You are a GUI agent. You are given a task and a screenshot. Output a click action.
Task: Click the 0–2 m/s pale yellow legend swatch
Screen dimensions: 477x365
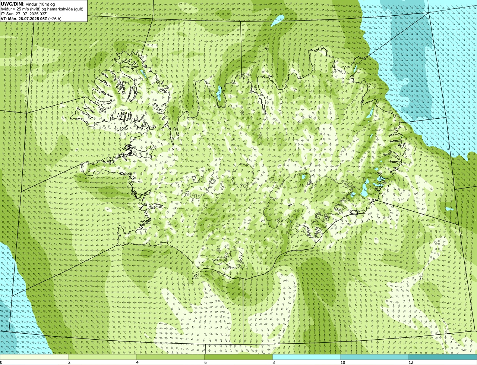coord(34,357)
